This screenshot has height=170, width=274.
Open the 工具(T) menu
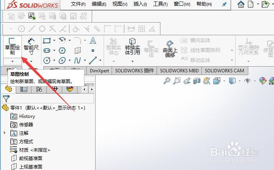coord(160,4)
